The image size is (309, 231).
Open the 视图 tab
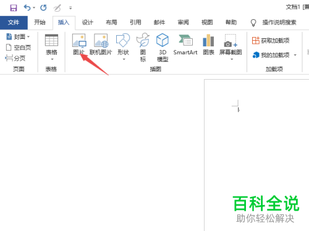click(207, 22)
